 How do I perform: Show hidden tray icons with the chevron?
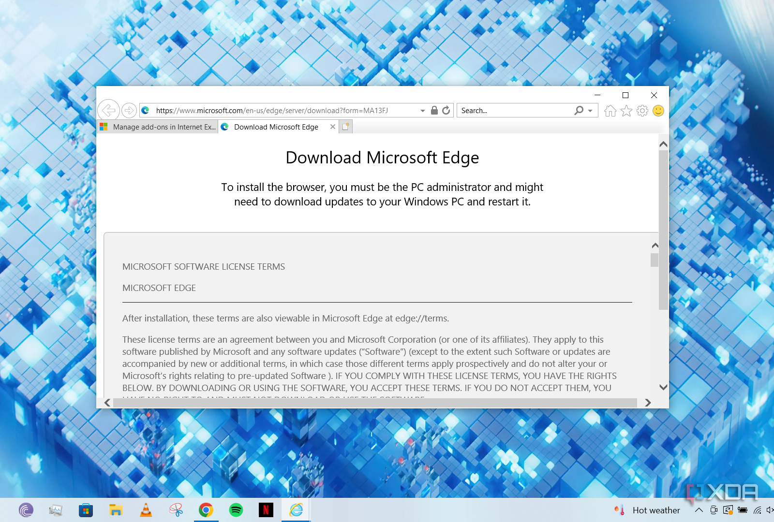(x=699, y=510)
